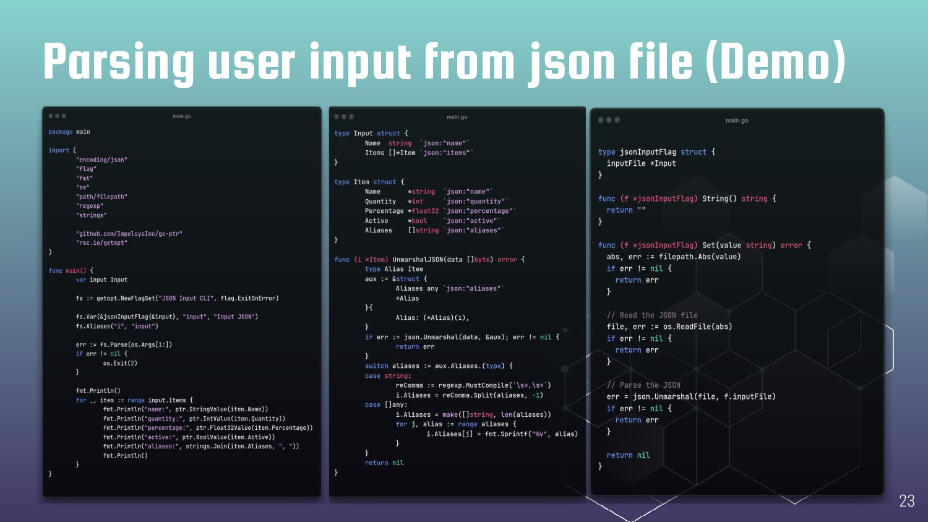Click the "main.go" title of the right code window
The width and height of the screenshot is (928, 522).
pos(737,121)
